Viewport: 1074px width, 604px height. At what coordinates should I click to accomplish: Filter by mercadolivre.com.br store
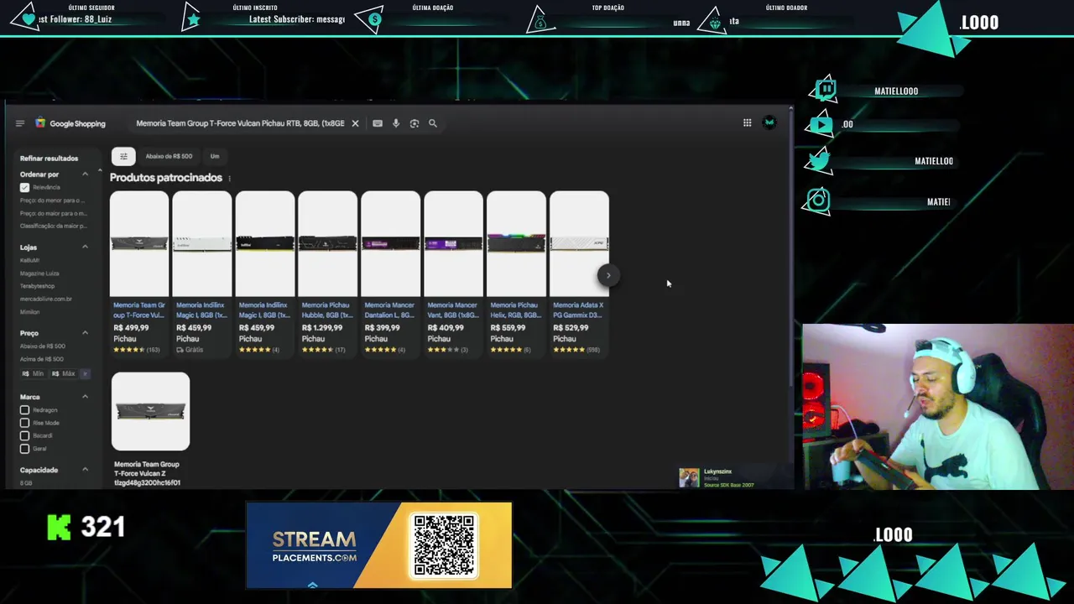tap(46, 299)
